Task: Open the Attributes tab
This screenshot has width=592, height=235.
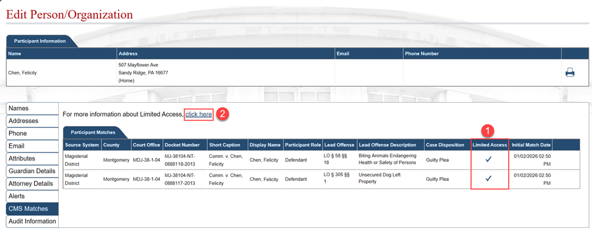Action: pos(21,158)
